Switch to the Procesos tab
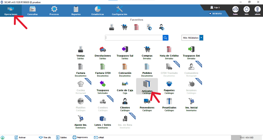This screenshot has width=263, height=140. pyautogui.click(x=54, y=11)
